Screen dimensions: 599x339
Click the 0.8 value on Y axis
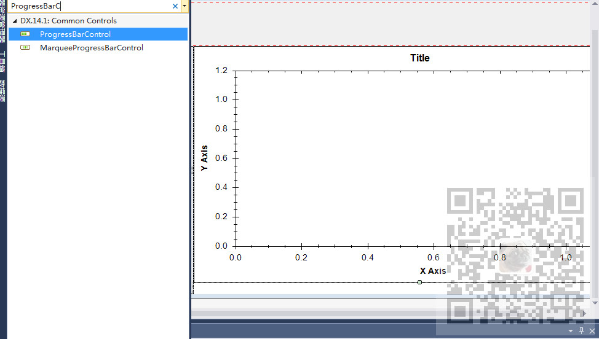[x=221, y=128]
